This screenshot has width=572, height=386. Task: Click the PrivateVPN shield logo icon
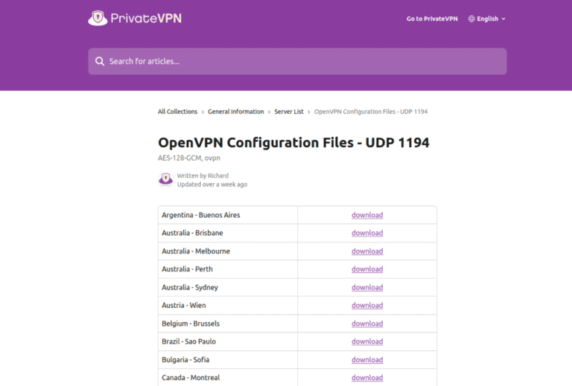[98, 18]
